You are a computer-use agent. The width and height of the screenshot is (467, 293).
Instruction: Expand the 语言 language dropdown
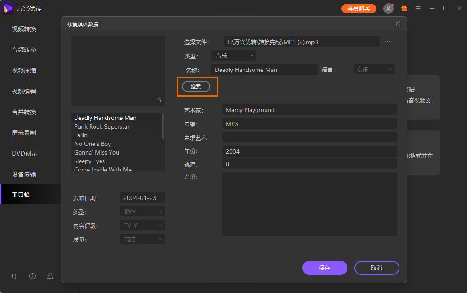[374, 69]
